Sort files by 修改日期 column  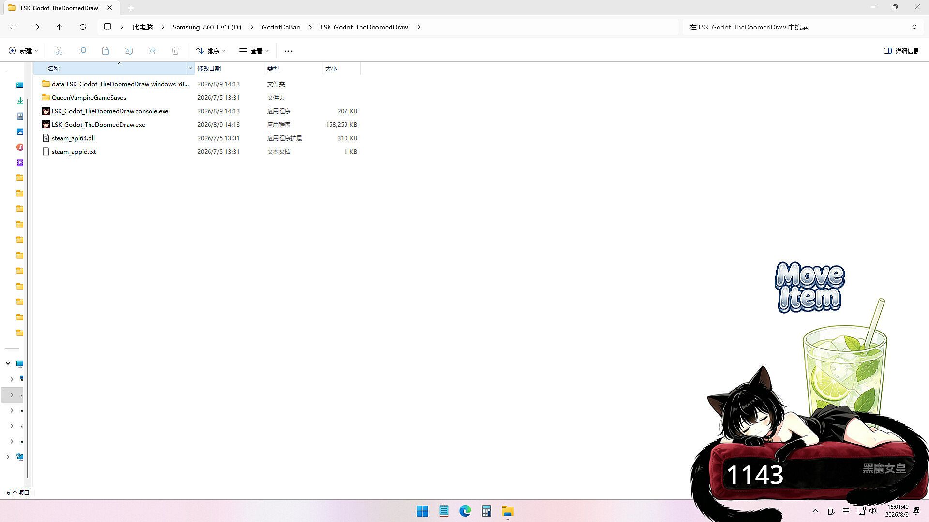[229, 68]
